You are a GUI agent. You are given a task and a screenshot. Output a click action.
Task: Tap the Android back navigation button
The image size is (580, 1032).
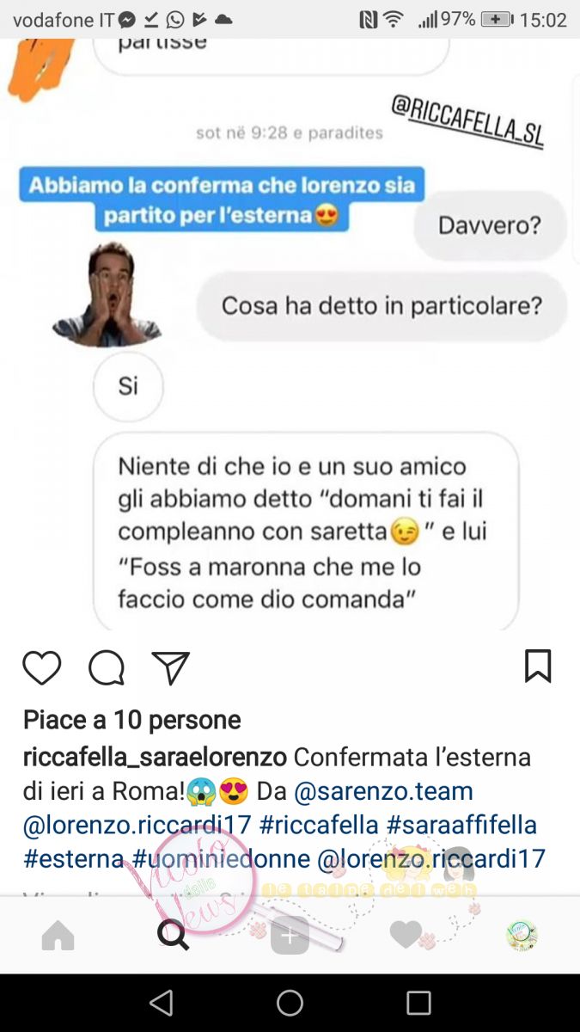(x=161, y=1003)
